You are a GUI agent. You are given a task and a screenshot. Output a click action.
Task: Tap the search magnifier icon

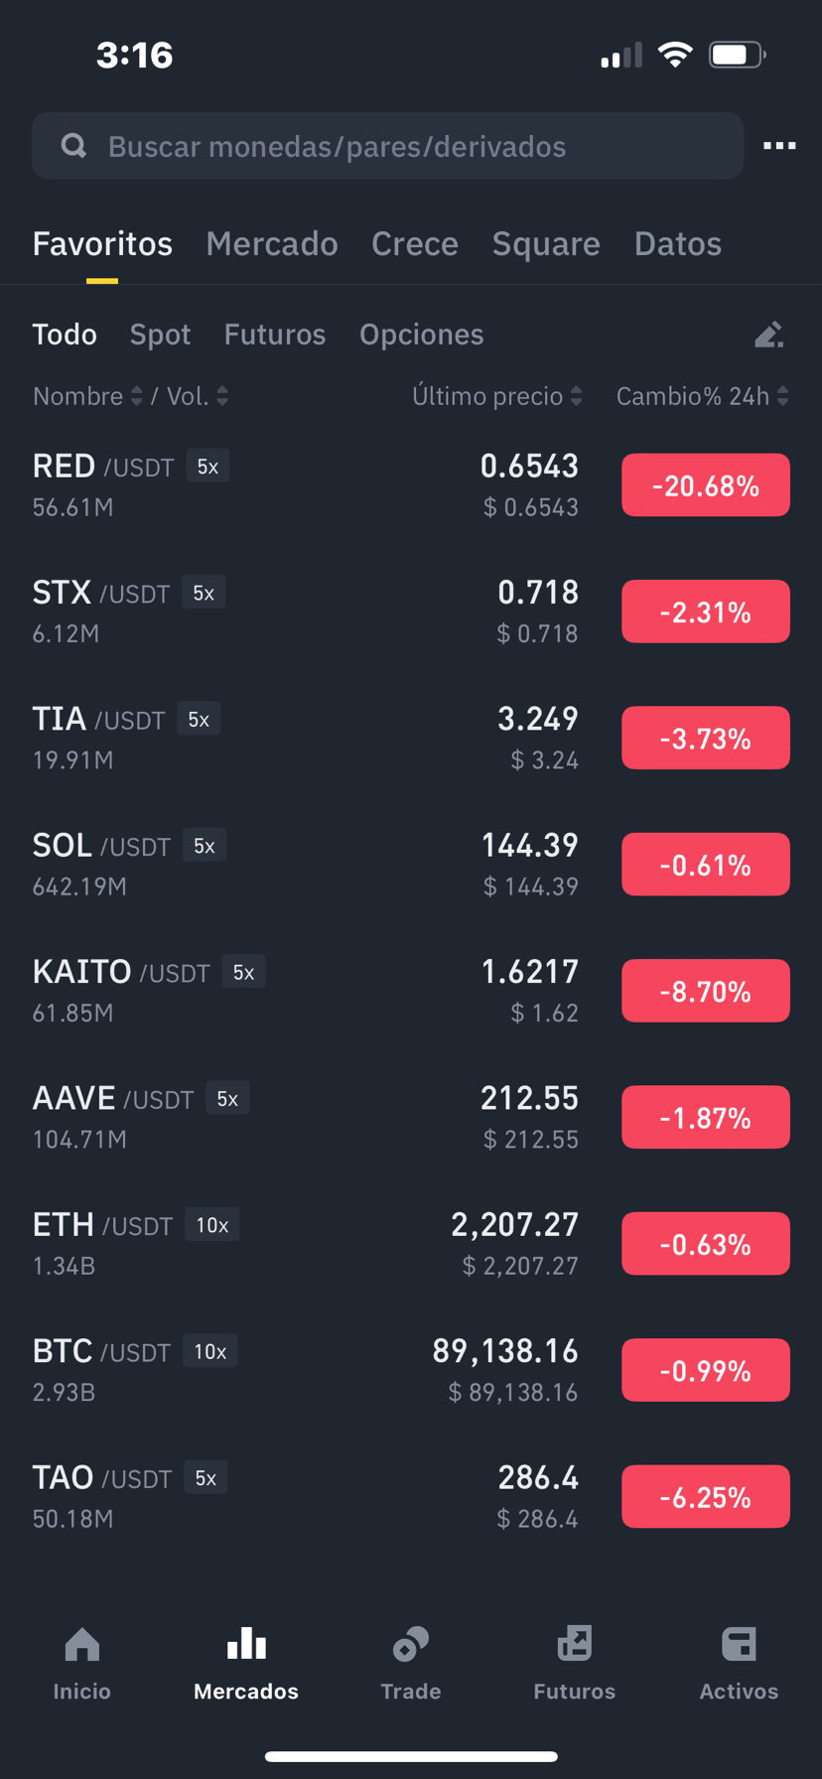[x=73, y=146]
